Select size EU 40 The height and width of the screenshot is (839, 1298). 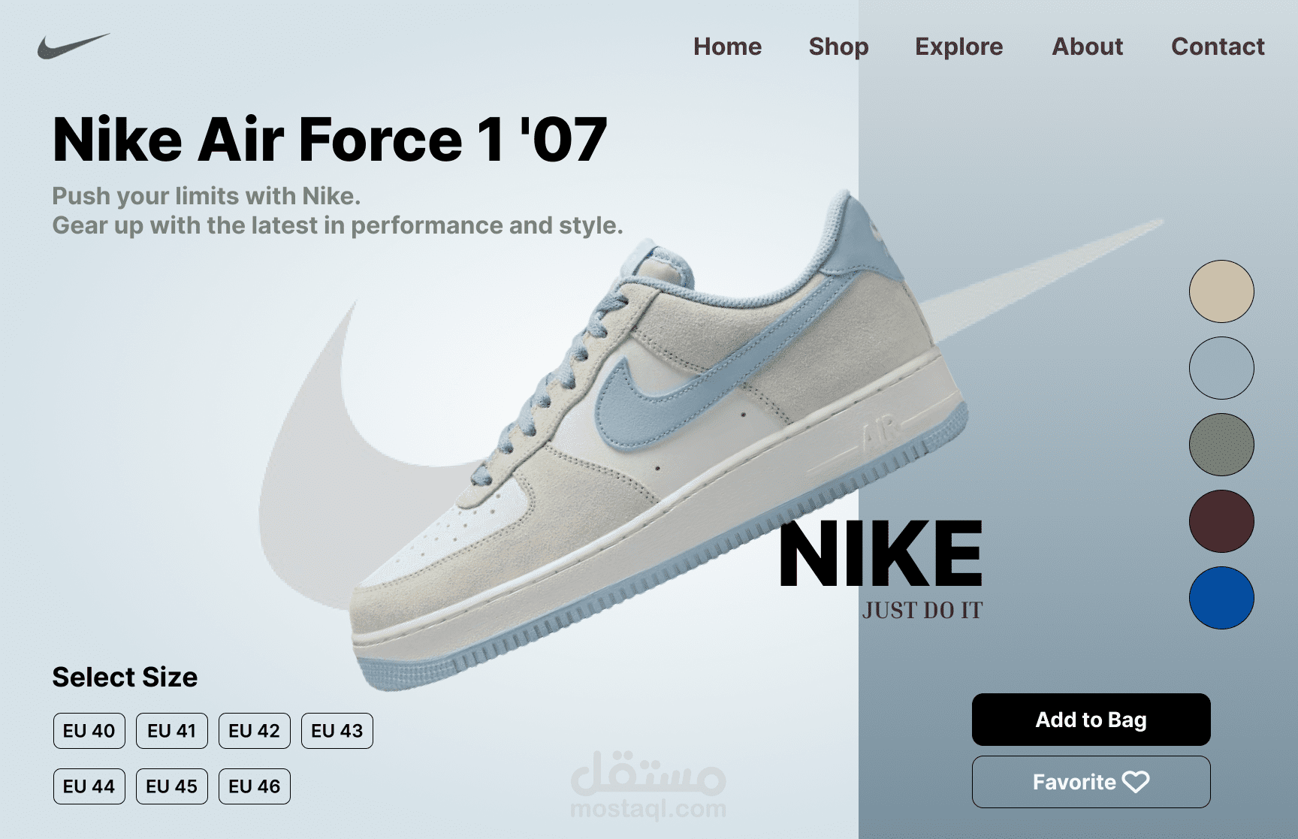89,731
